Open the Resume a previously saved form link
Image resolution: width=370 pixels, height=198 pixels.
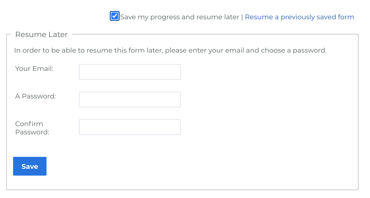pos(299,17)
